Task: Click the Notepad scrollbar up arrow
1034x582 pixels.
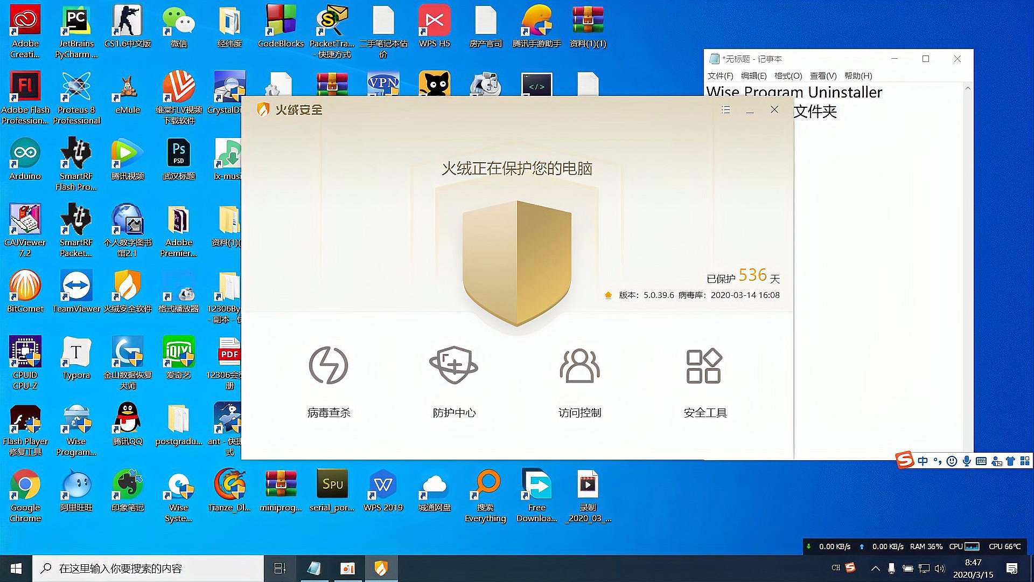Action: tap(968, 88)
